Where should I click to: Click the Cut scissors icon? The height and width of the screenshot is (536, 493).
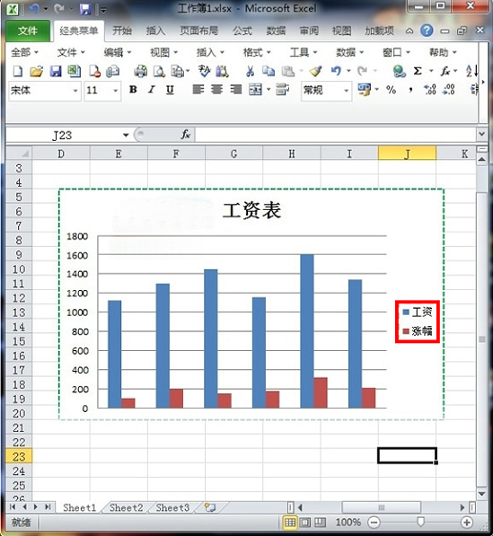(250, 71)
